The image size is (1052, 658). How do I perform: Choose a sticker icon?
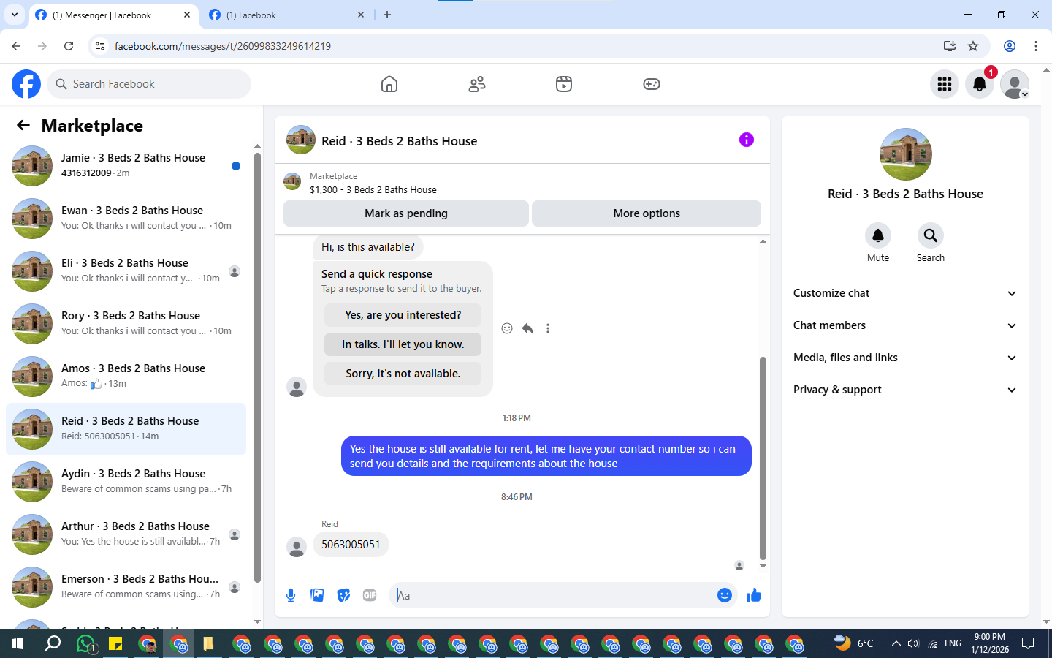point(343,595)
